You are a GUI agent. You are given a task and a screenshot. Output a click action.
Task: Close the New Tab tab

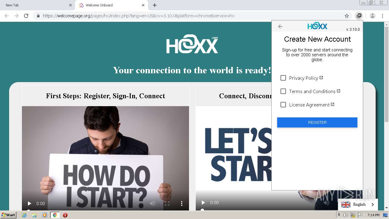pos(71,5)
